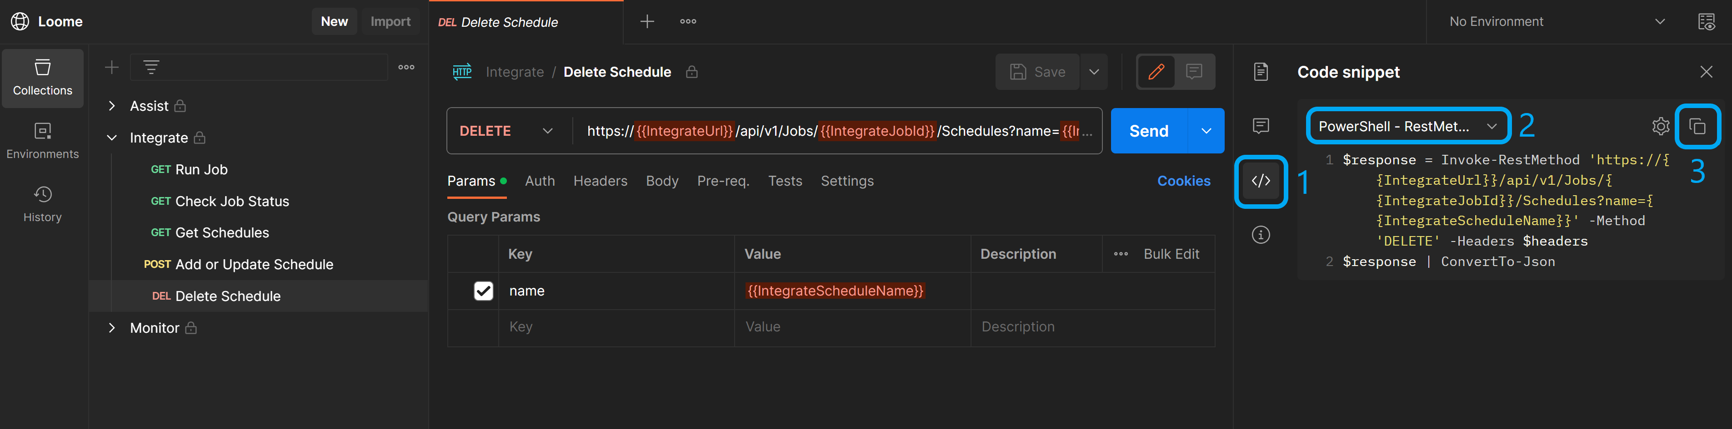
Task: Select DEL Delete Schedule in the collection tree
Action: [x=260, y=296]
